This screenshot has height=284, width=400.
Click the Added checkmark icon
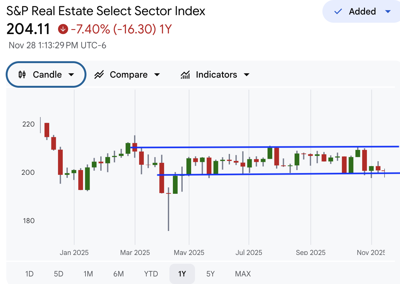[338, 12]
